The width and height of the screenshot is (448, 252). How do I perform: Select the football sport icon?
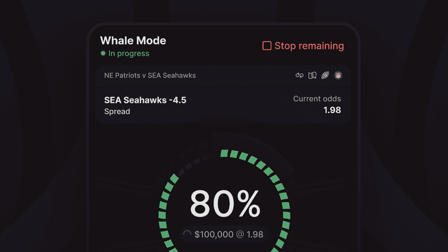pyautogui.click(x=325, y=75)
